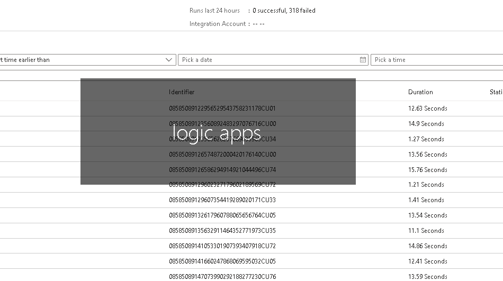Select the '1.27 Seconds' duration cell
Screen dimensions: 503x281
(426, 139)
